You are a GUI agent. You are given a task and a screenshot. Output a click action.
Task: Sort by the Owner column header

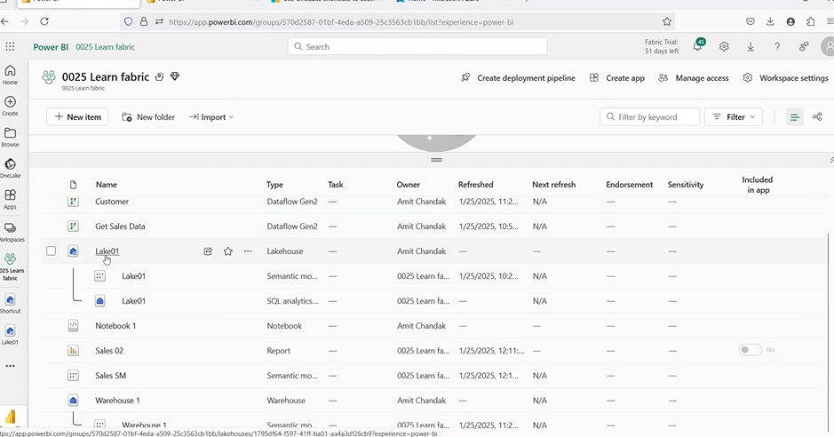408,185
